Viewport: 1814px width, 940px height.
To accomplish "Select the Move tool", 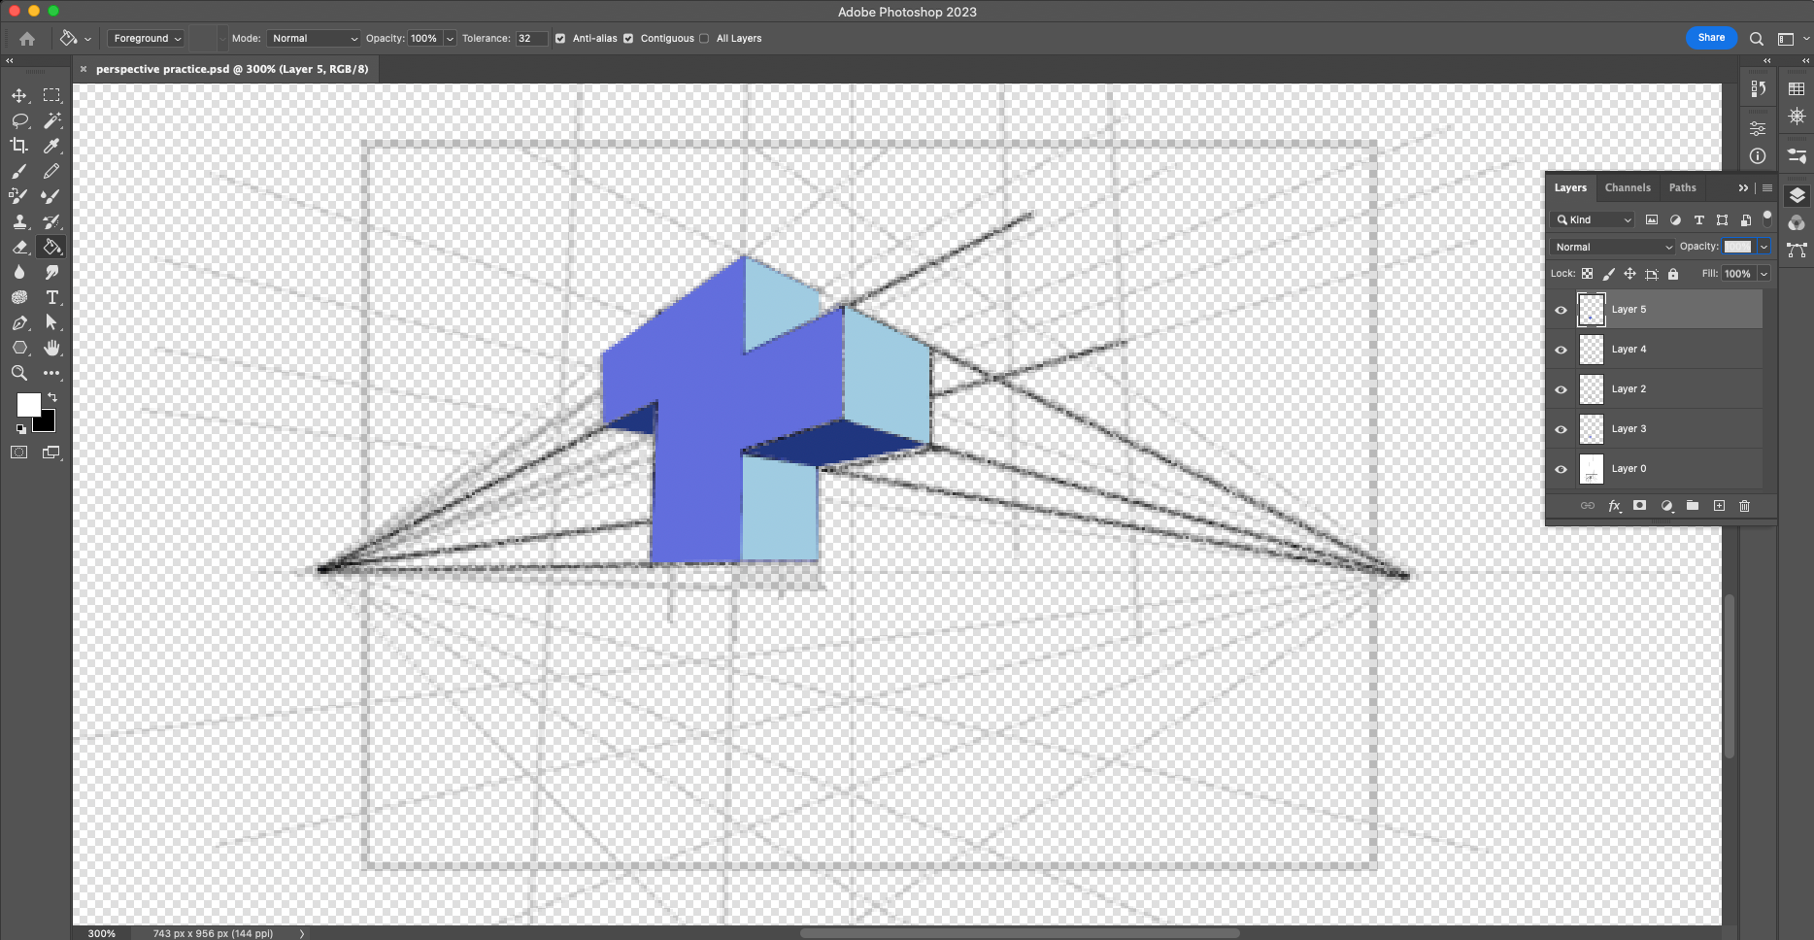I will pos(19,95).
